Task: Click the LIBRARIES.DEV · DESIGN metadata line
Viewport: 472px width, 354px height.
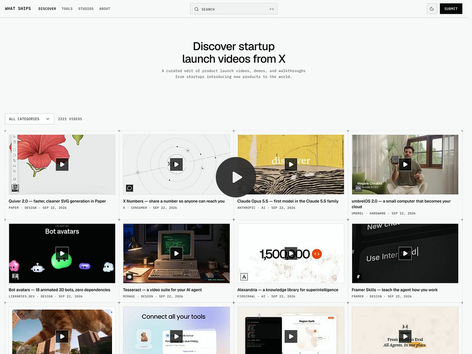Action: pyautogui.click(x=45, y=297)
